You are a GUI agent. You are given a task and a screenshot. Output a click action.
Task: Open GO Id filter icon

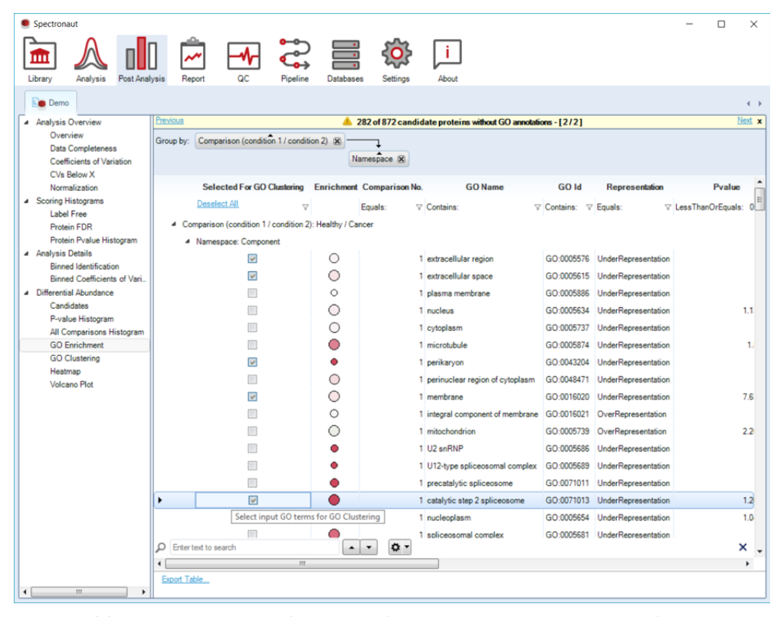(x=589, y=207)
